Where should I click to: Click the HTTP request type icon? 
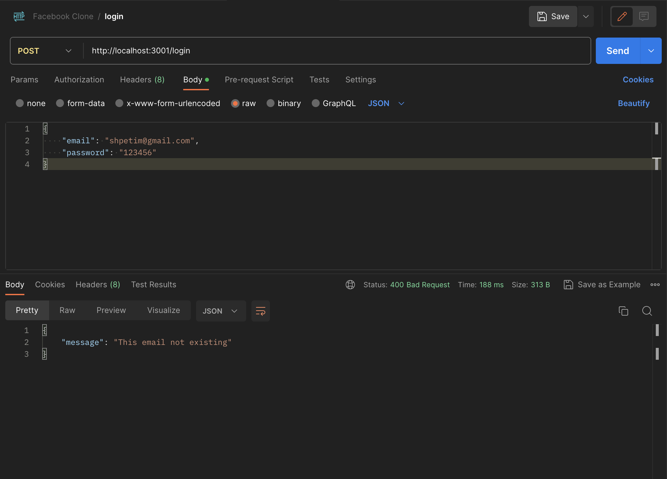19,16
